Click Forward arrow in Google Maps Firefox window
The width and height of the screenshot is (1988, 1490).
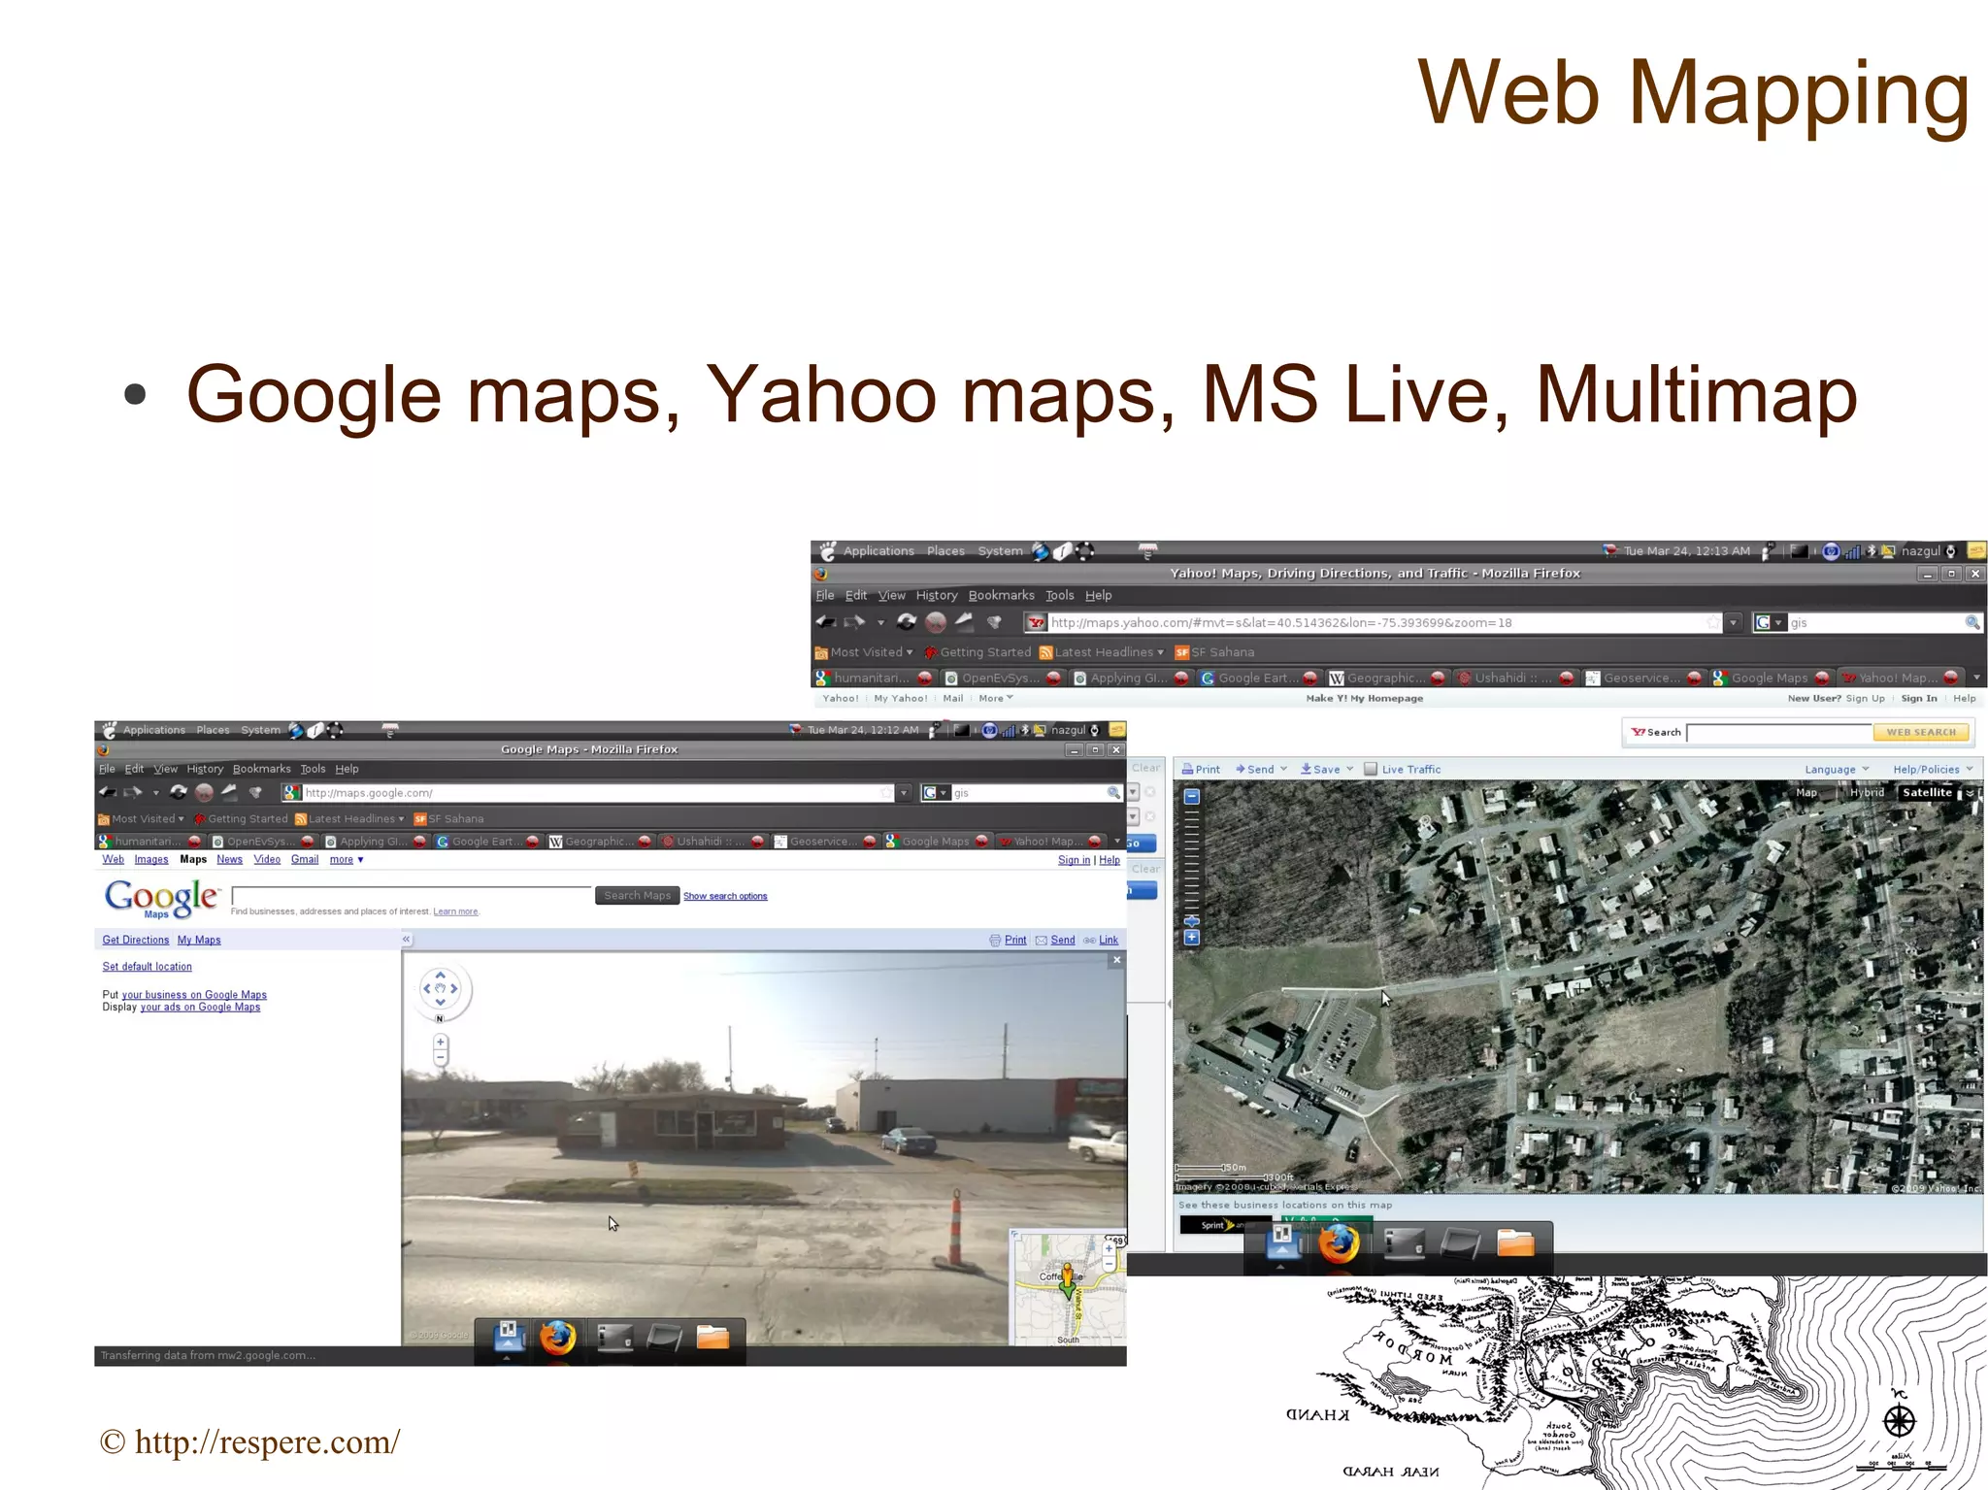[x=133, y=792]
